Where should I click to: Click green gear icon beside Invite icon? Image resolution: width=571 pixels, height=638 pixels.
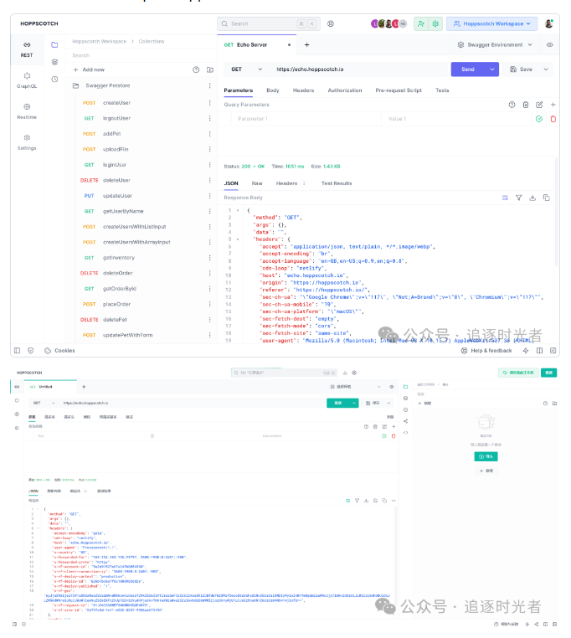pyautogui.click(x=435, y=23)
